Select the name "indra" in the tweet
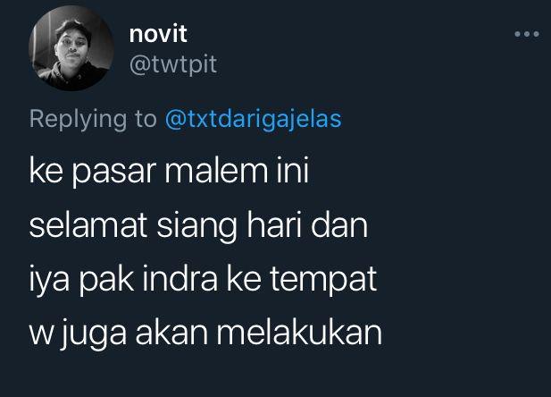The height and width of the screenshot is (397, 551). (x=180, y=278)
